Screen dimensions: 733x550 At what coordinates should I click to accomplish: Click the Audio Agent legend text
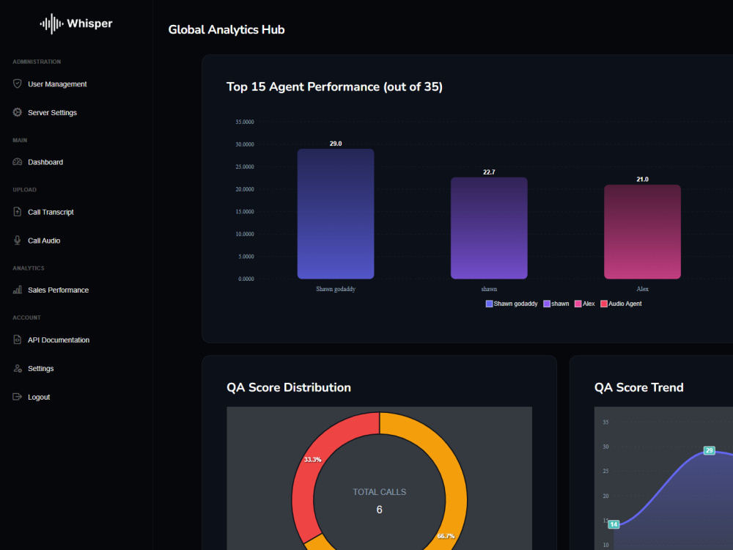tap(625, 304)
